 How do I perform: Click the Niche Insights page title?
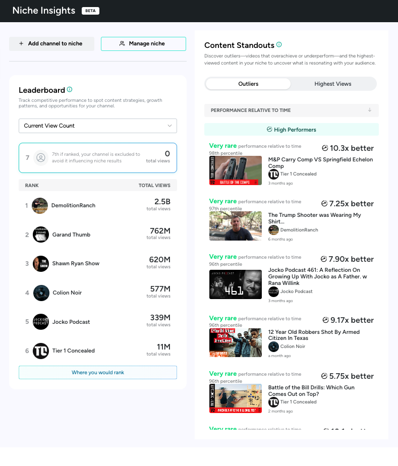44,11
